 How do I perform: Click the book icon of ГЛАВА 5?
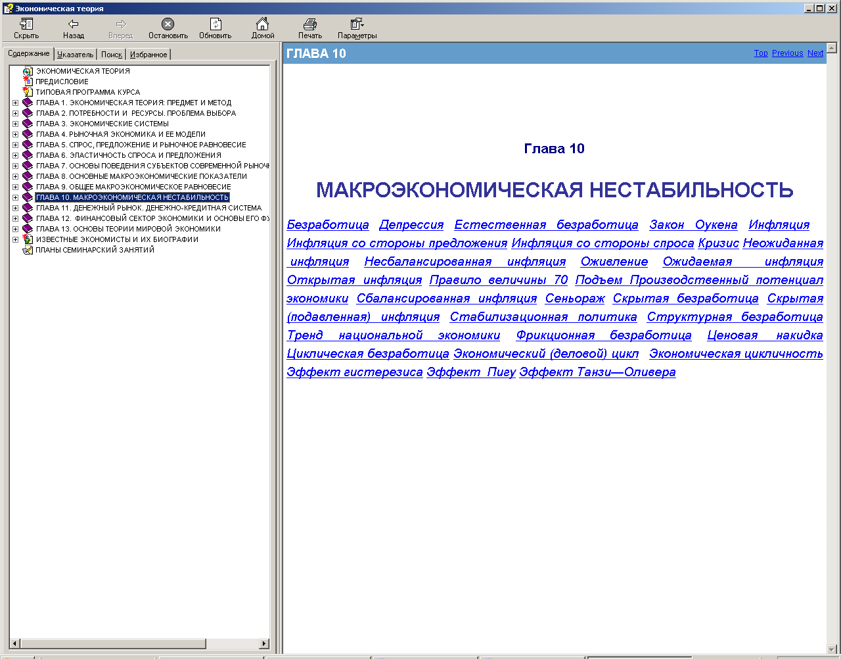click(28, 145)
